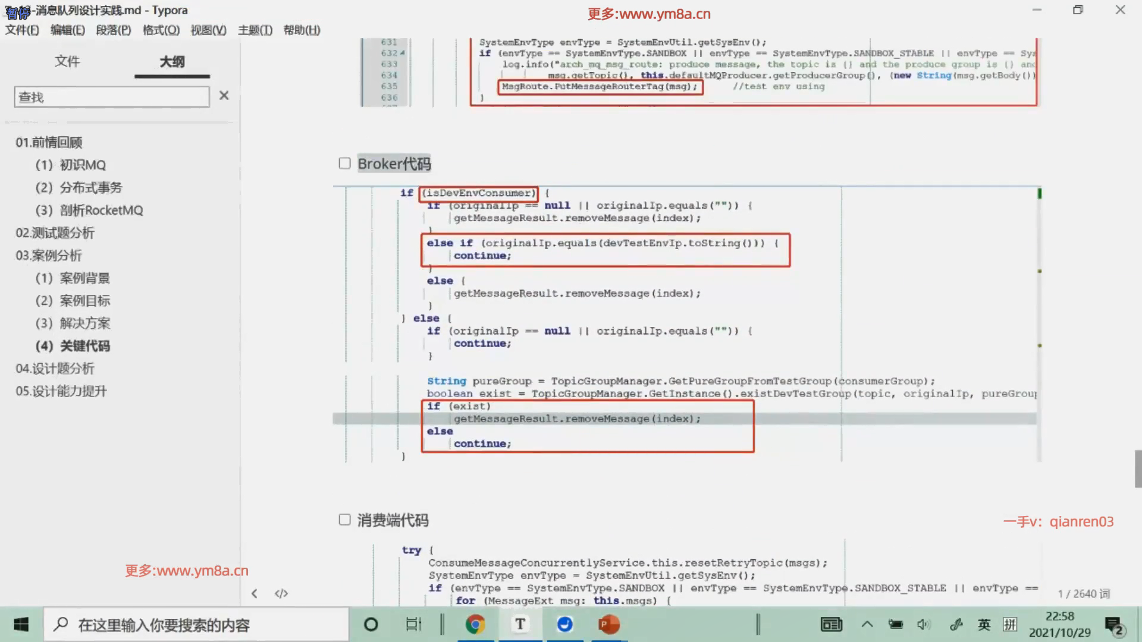
Task: Click the Cortana circle icon
Action: (371, 624)
